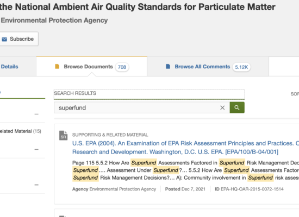This screenshot has width=299, height=217.
Task: Open document link line Research and Development
Action: point(175,152)
